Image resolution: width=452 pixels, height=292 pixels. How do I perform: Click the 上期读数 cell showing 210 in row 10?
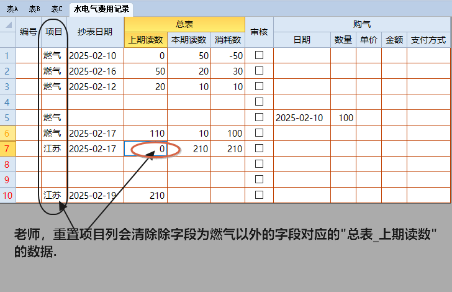(x=145, y=195)
